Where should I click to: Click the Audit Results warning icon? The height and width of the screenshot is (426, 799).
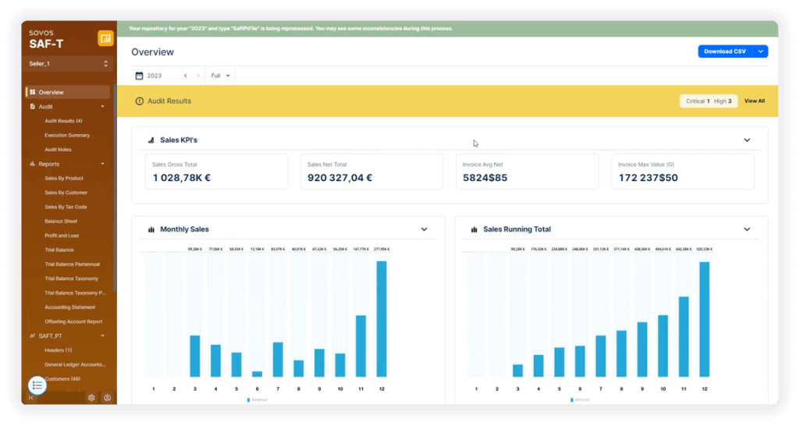click(140, 101)
